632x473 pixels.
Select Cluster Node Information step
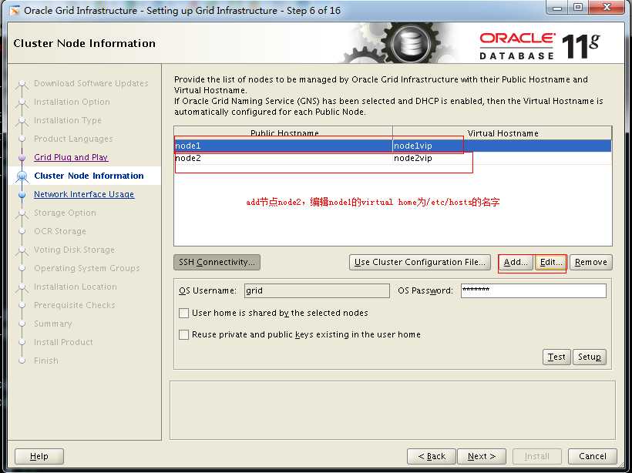[89, 176]
